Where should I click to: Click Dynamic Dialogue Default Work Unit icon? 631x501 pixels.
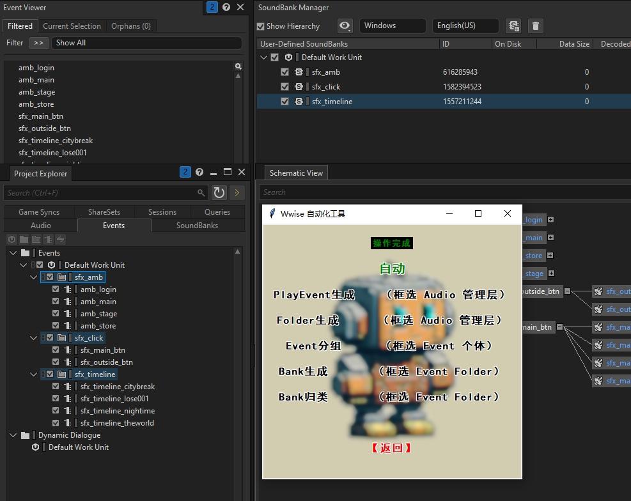pos(35,447)
